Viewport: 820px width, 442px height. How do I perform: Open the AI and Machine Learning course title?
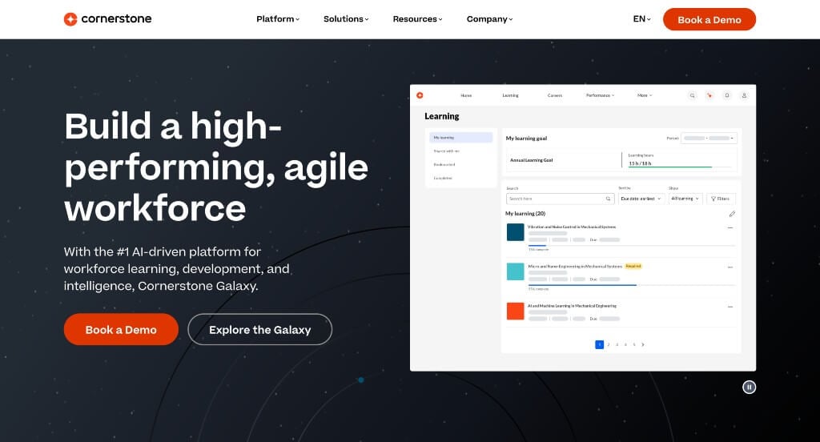pyautogui.click(x=572, y=306)
